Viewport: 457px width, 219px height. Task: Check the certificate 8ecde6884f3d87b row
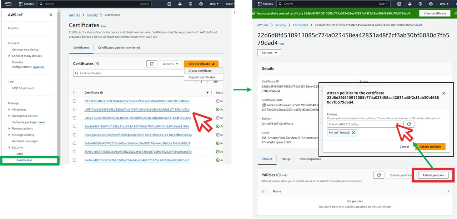click(x=75, y=126)
